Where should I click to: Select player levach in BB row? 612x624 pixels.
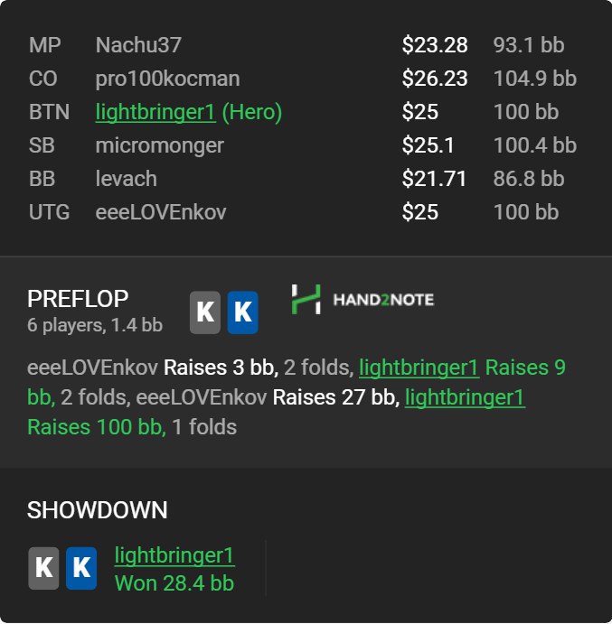[126, 178]
